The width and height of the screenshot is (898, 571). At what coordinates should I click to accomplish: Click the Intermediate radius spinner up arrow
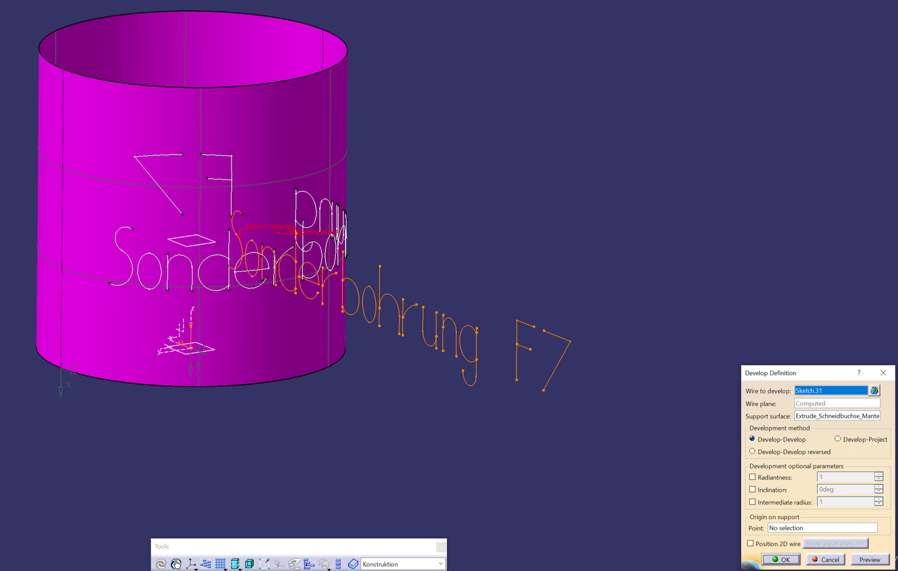point(878,499)
